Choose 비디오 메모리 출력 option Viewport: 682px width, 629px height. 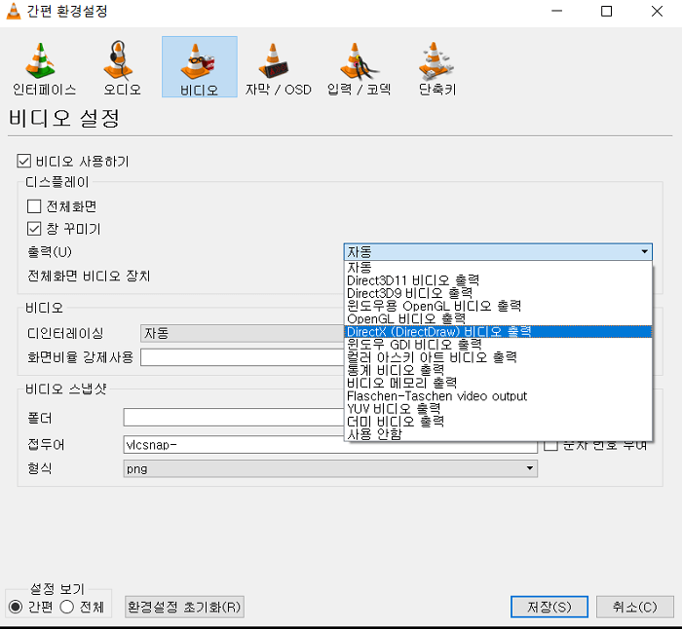(498, 383)
